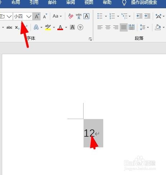Open the numbering library dropdown arrow
The height and width of the screenshot is (175, 166).
click(x=118, y=16)
